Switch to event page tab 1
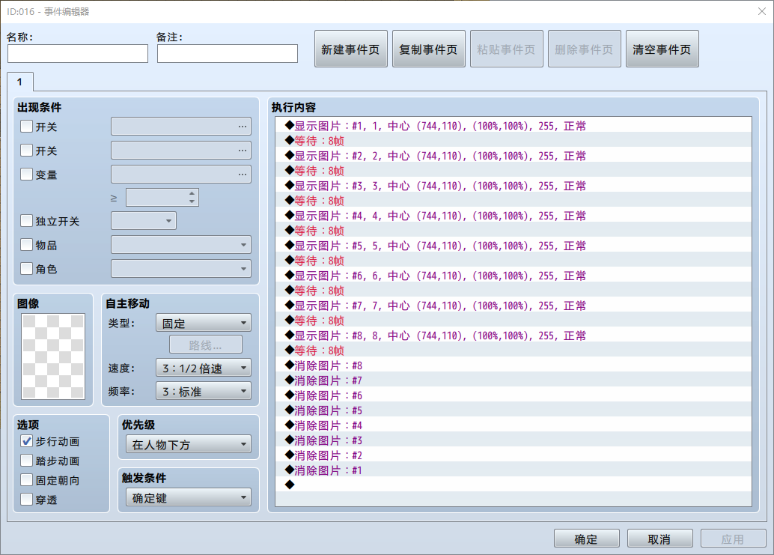Viewport: 774px width, 555px height. click(x=19, y=82)
